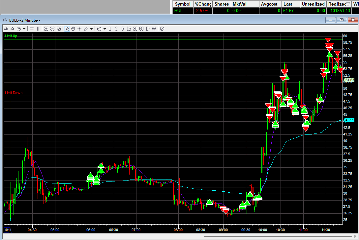Switch chart to 5 minute timeframe
Image resolution: width=359 pixels, height=240 pixels.
coord(123,29)
